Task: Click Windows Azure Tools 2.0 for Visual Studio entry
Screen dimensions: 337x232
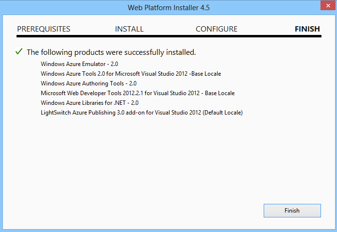Action: click(x=131, y=74)
